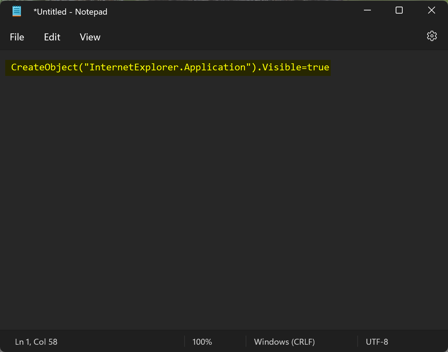Open the Edit menu
This screenshot has width=448, height=352.
click(x=52, y=37)
